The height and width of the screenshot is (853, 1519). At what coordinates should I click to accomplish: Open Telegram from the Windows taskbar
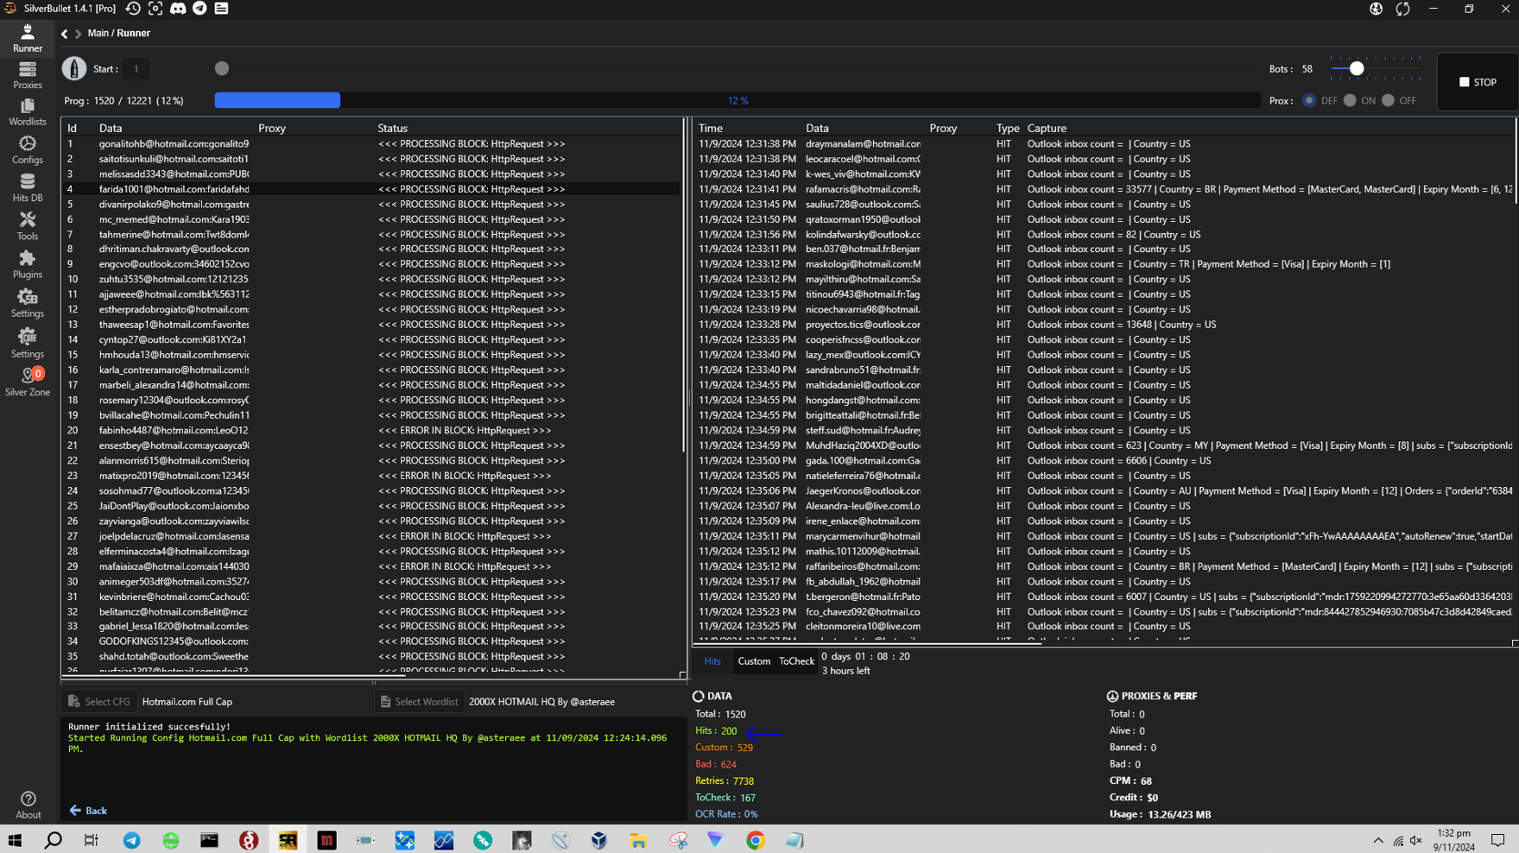pos(131,840)
